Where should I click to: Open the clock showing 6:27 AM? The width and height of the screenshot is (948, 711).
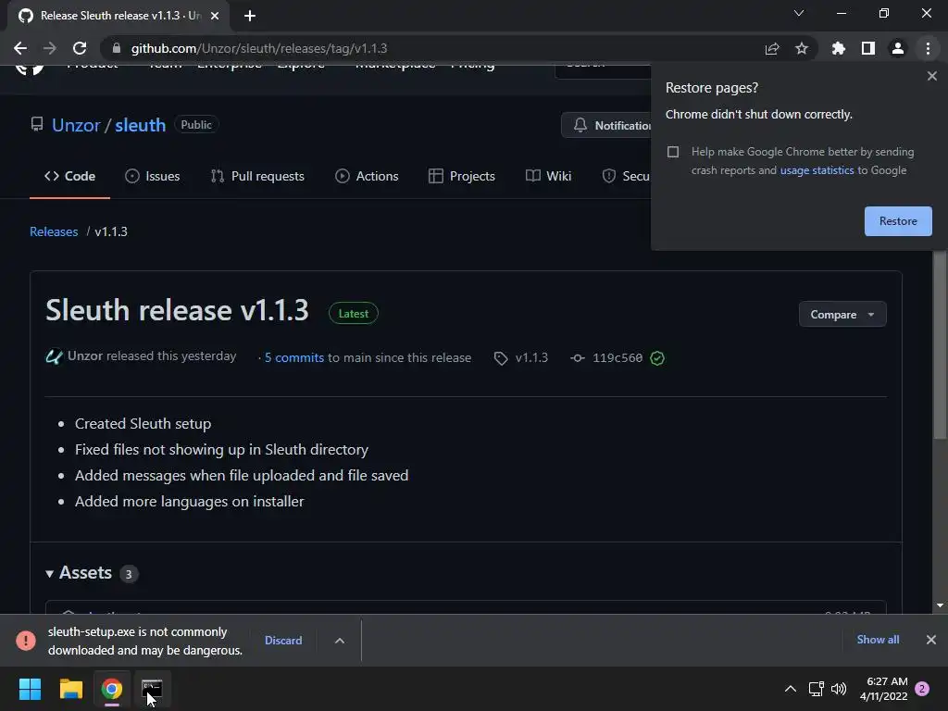click(884, 689)
